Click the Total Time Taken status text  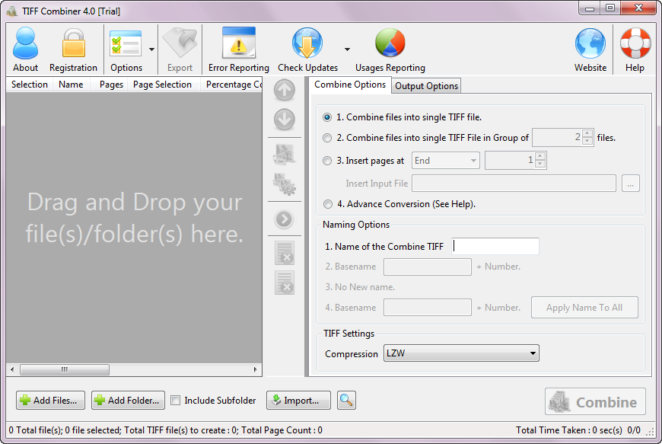pos(568,430)
